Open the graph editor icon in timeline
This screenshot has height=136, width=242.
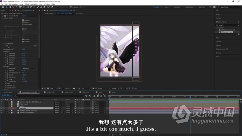click(105, 96)
